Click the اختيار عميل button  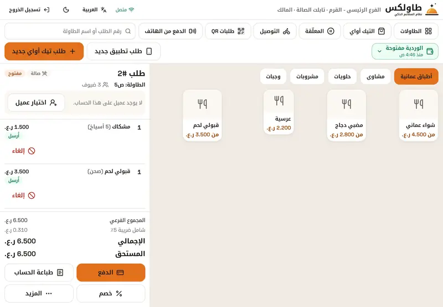[x=36, y=103]
